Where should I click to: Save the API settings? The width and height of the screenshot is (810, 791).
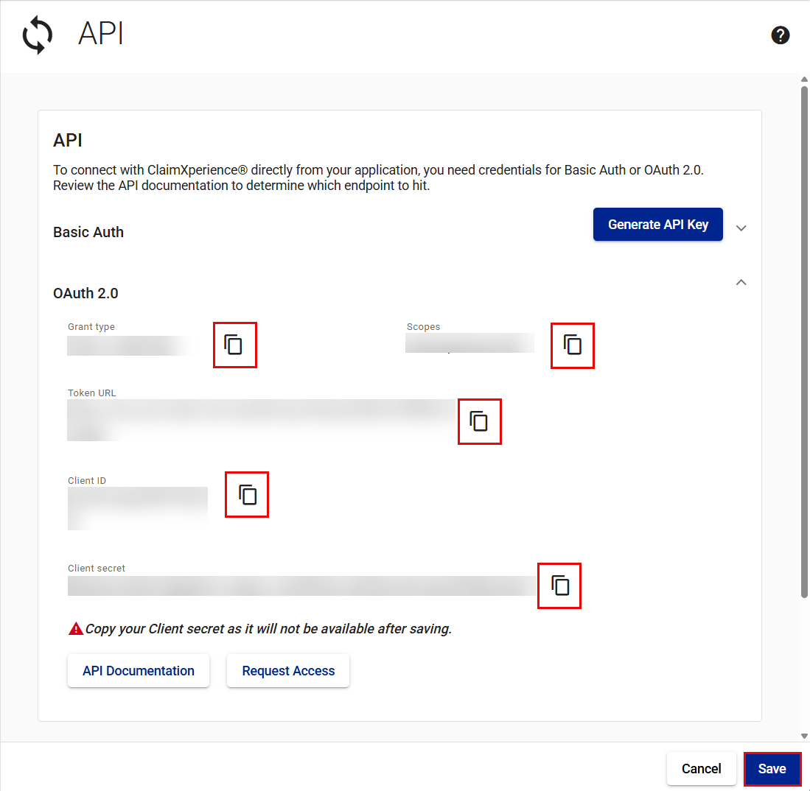(772, 769)
